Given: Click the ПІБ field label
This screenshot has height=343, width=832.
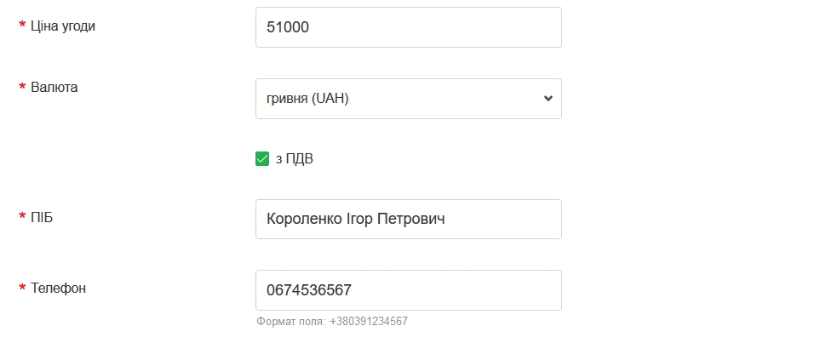Looking at the screenshot, I should pos(43,217).
